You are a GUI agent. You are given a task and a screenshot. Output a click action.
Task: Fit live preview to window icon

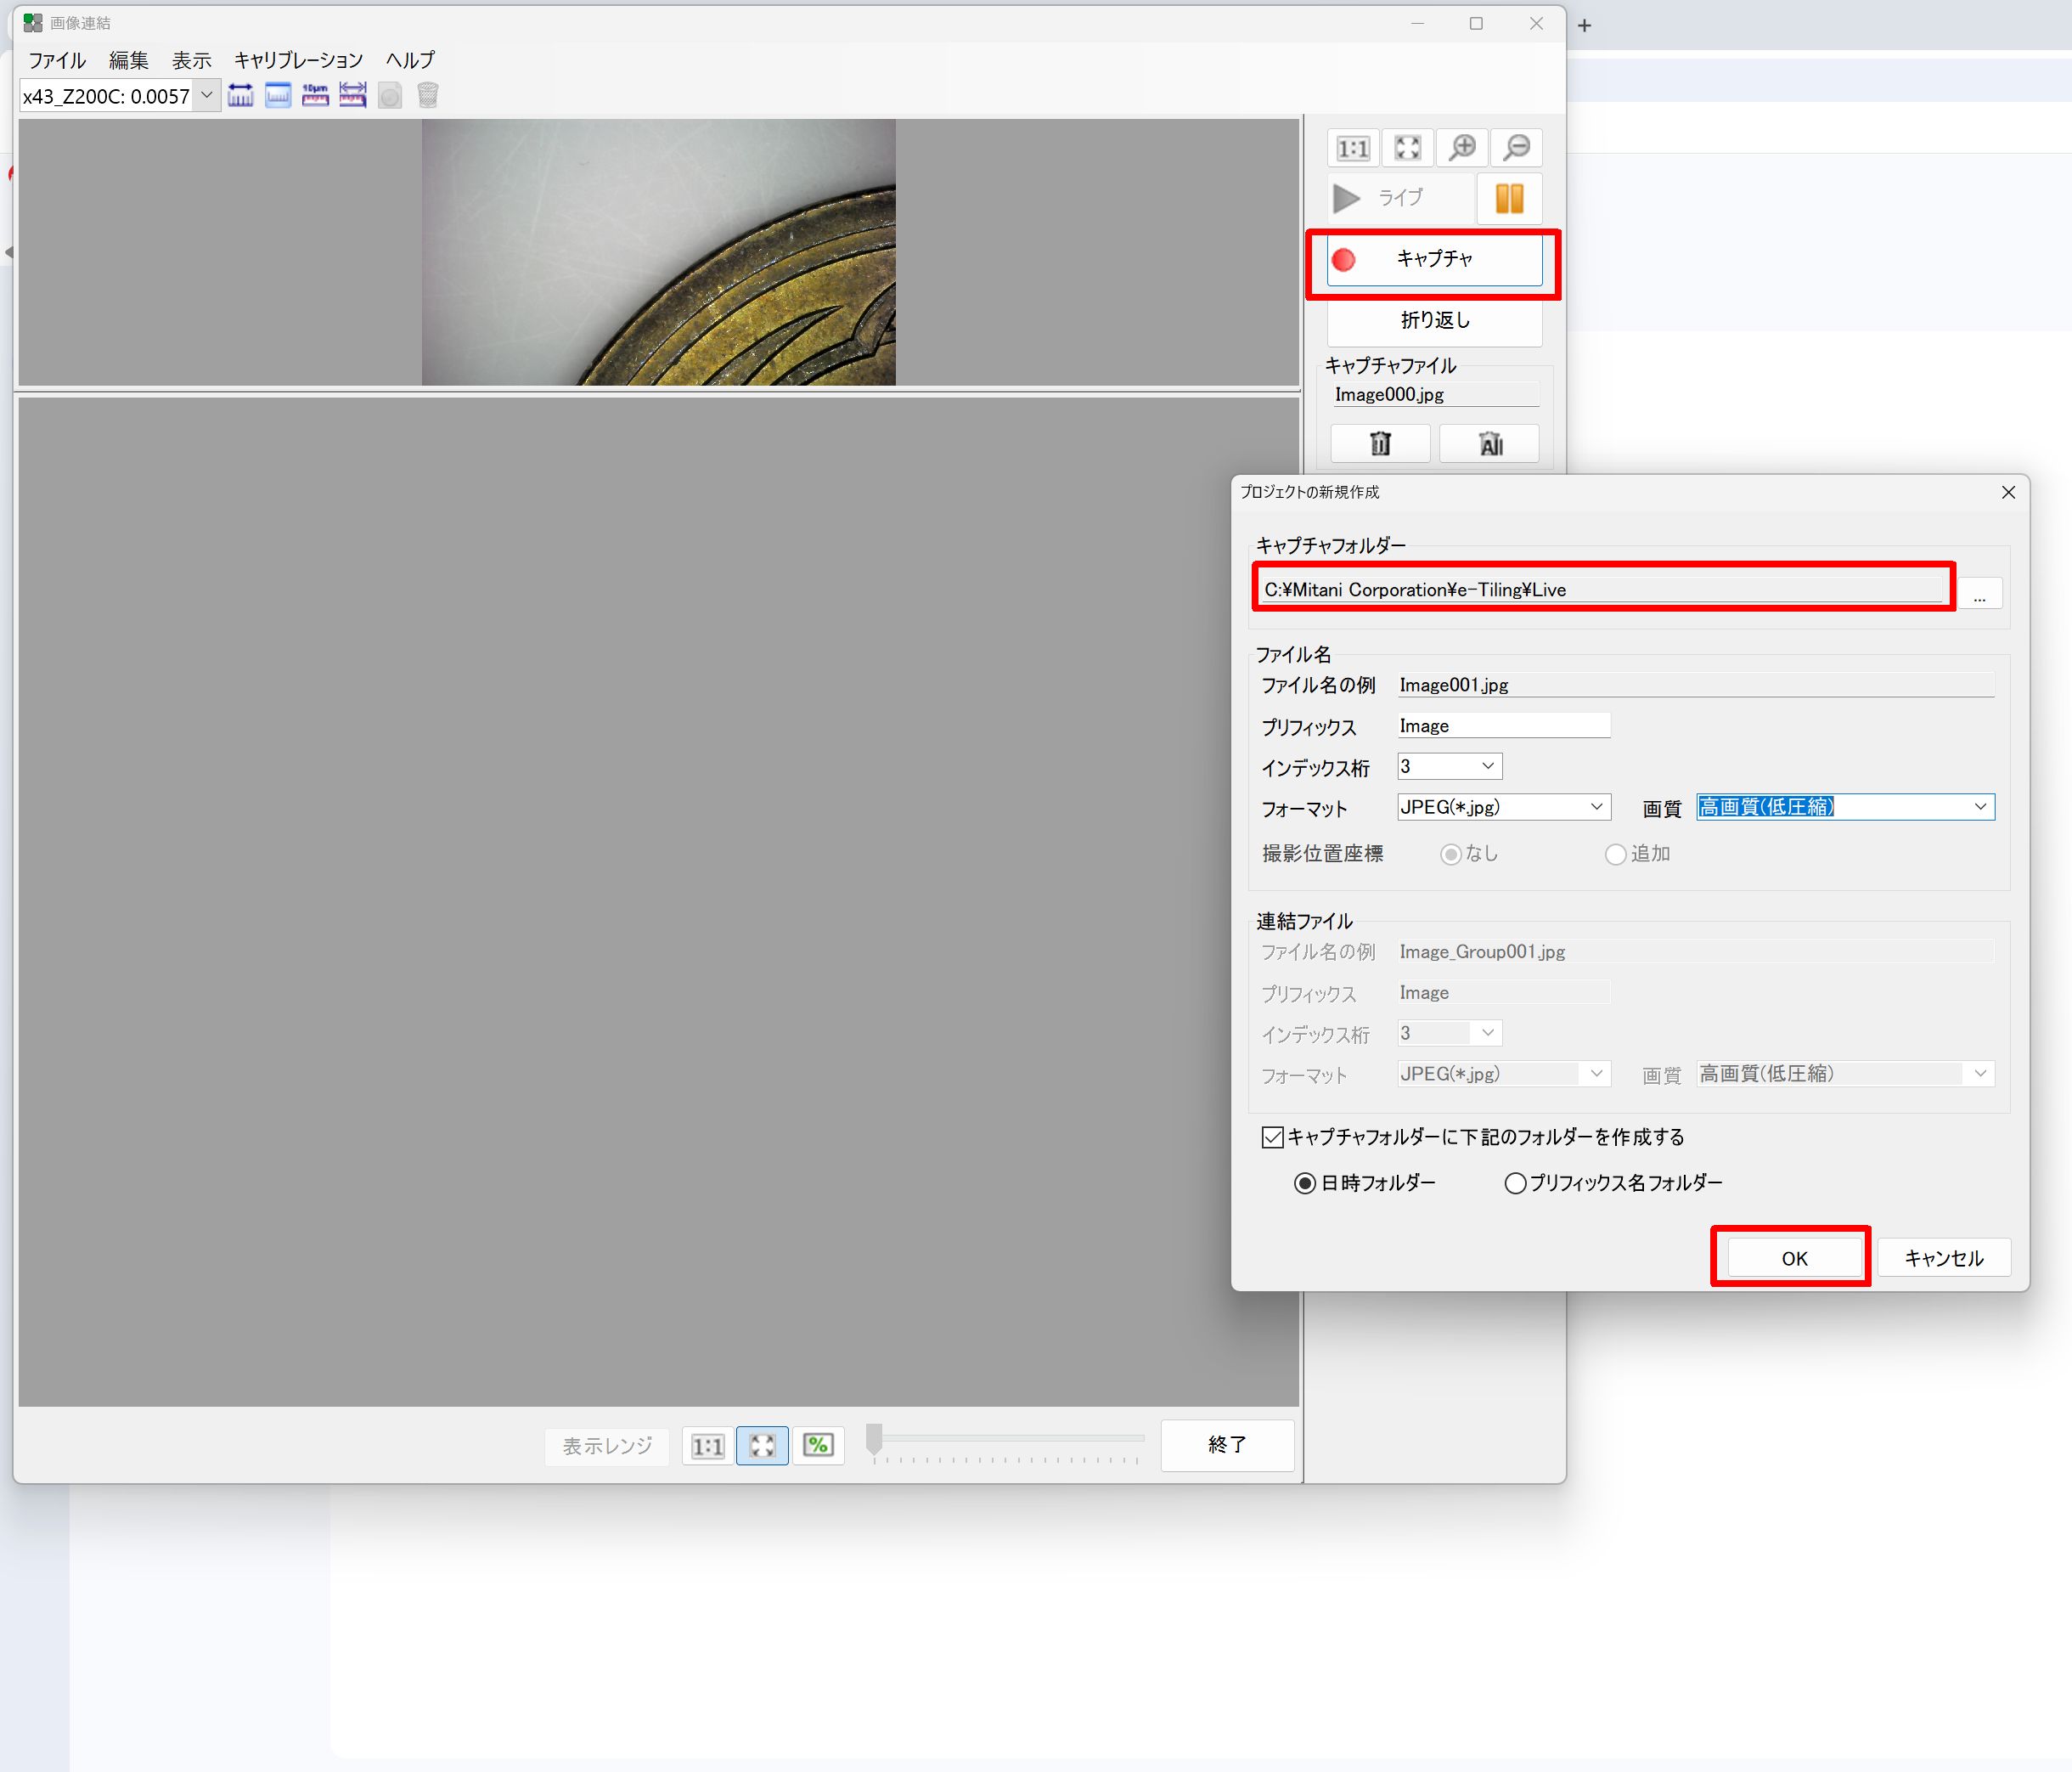[1408, 148]
